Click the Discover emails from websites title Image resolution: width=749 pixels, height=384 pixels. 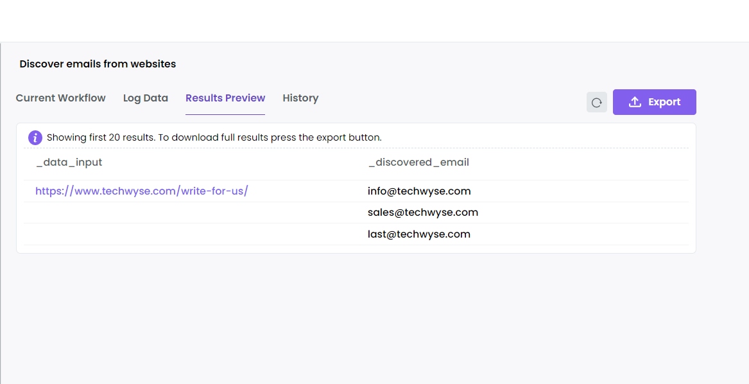[x=98, y=64]
